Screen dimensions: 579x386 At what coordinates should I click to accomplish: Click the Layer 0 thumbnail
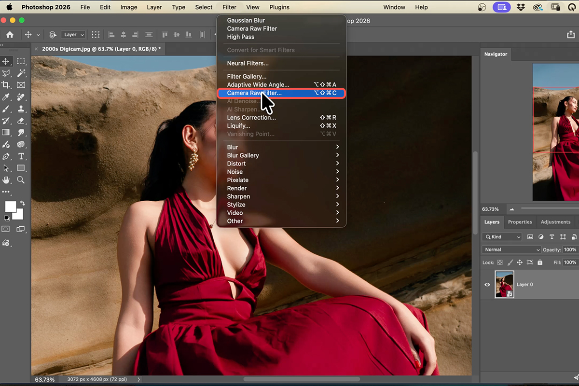coord(504,284)
